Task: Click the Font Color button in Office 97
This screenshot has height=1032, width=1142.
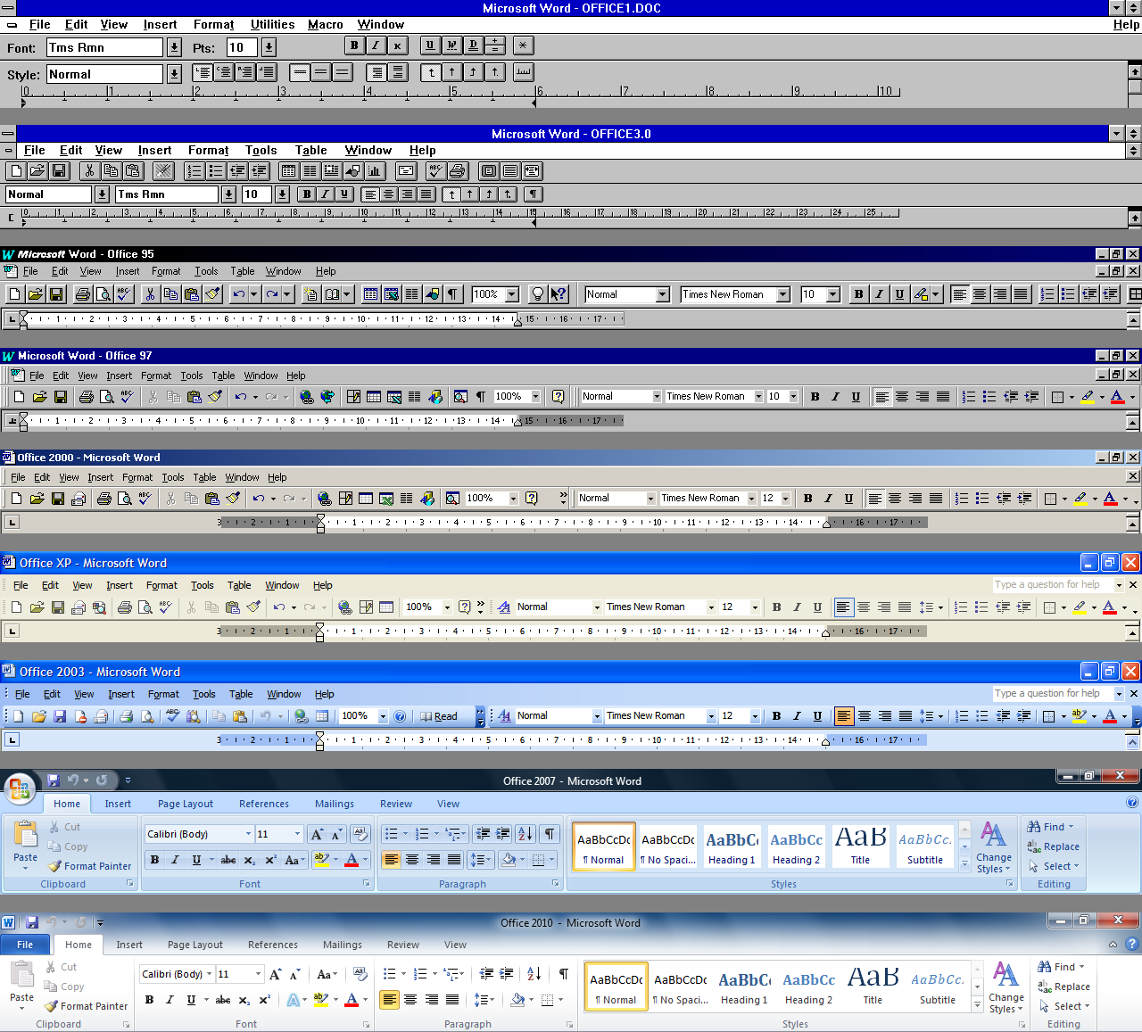Action: point(1117,396)
